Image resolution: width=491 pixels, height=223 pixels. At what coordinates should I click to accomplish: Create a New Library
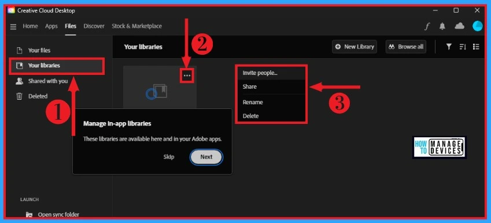point(355,47)
